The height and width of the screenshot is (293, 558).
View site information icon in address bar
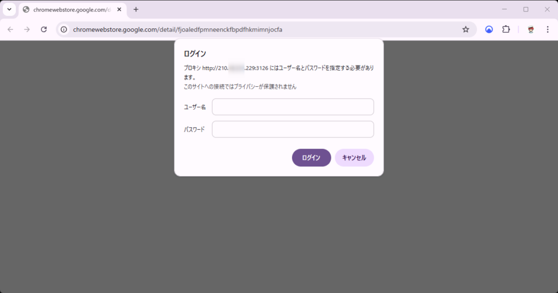[x=64, y=29]
